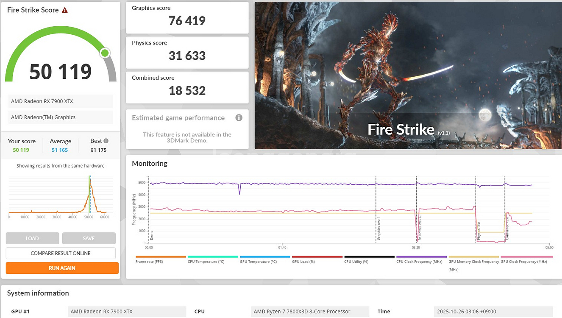Hide the GPU Clock Frequency legend series
562x318 pixels.
point(526,257)
